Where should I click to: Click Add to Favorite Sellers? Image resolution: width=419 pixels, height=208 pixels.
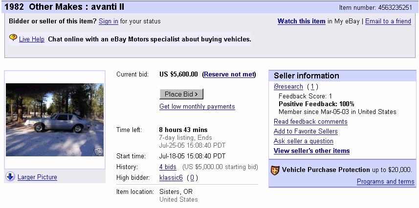click(306, 132)
